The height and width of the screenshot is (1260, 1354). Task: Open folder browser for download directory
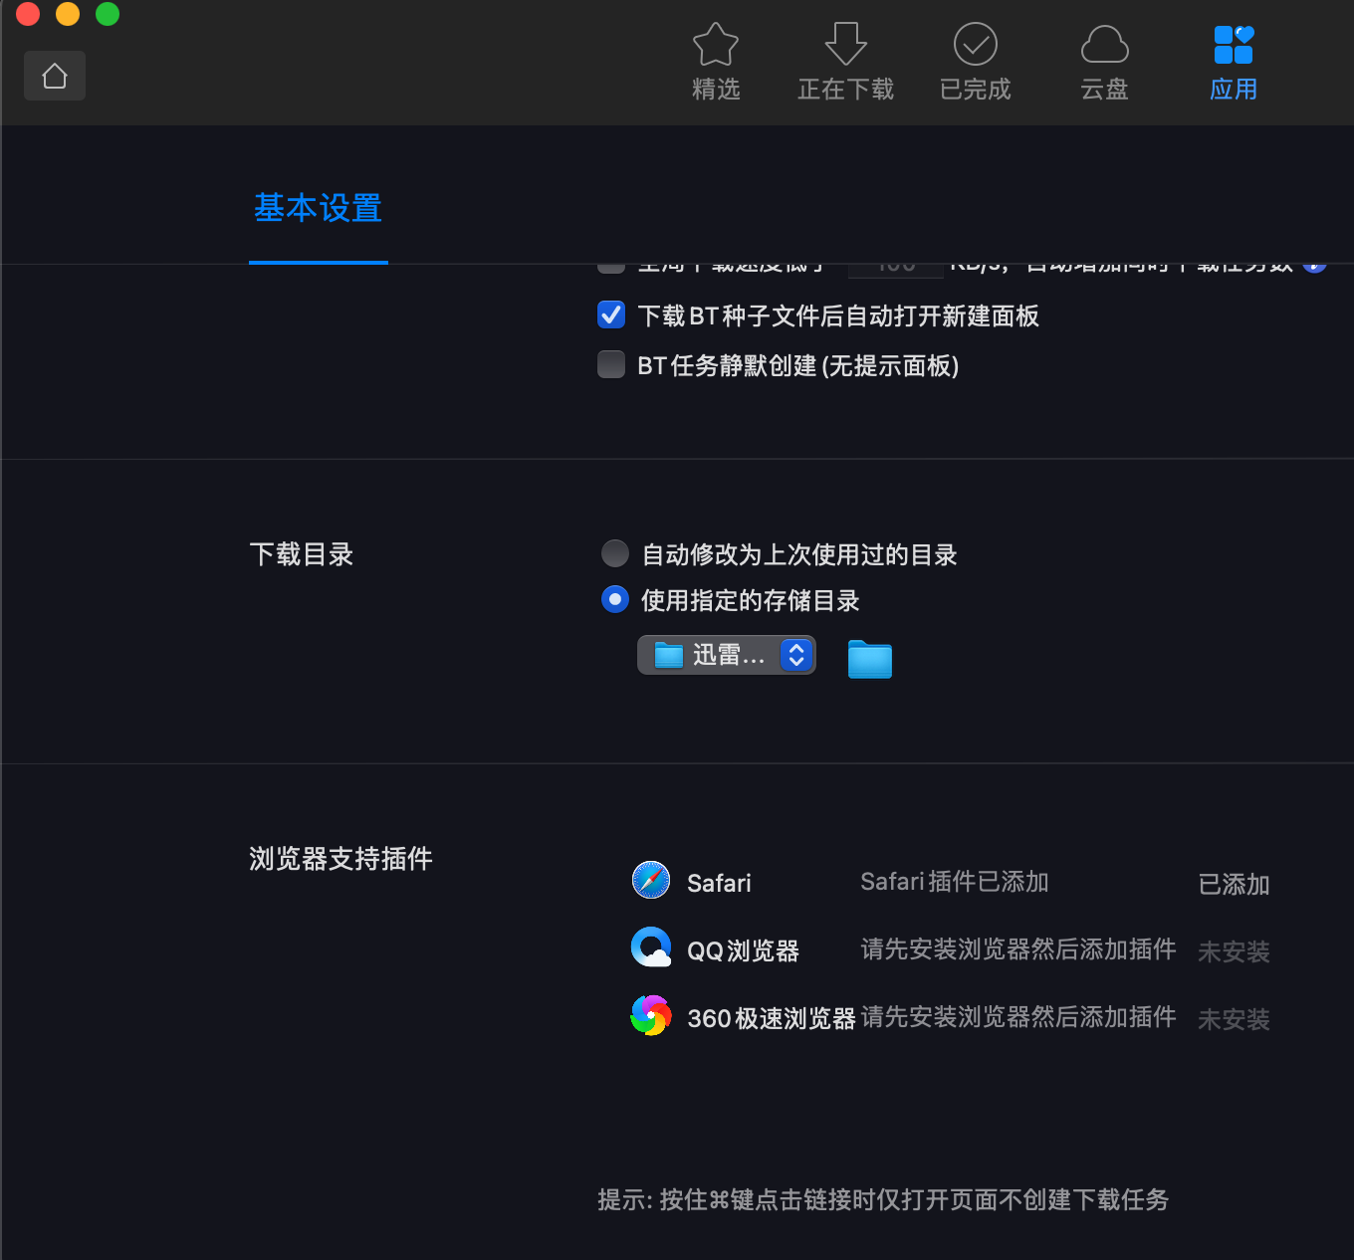pos(868,658)
